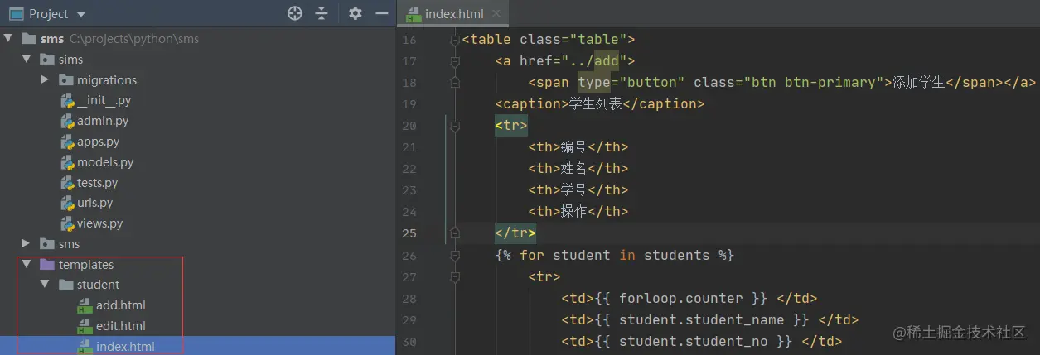Click the '../add' href value in code
1040x355 pixels.
[594, 61]
